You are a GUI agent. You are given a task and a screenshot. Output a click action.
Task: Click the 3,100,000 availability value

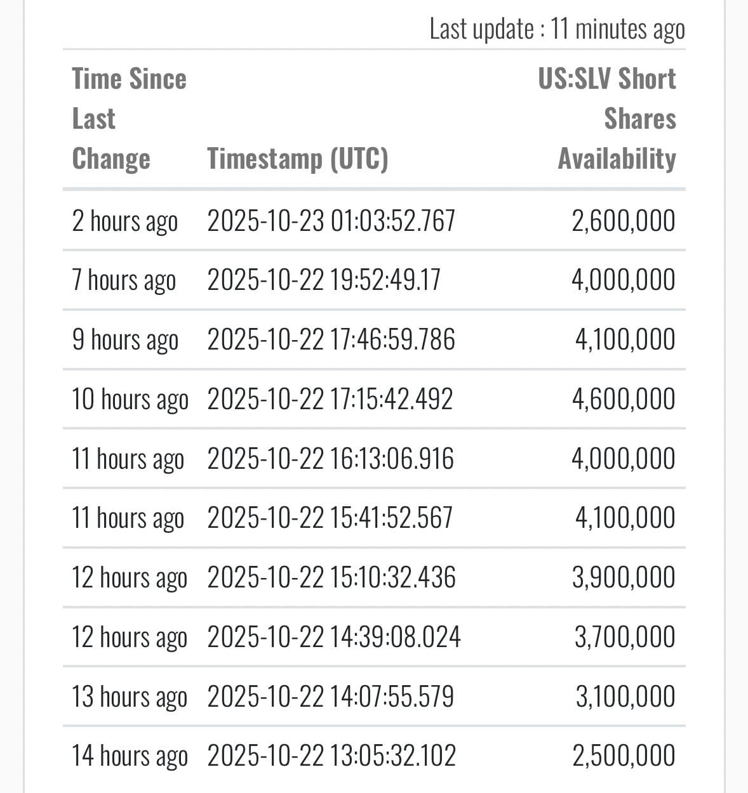point(625,697)
